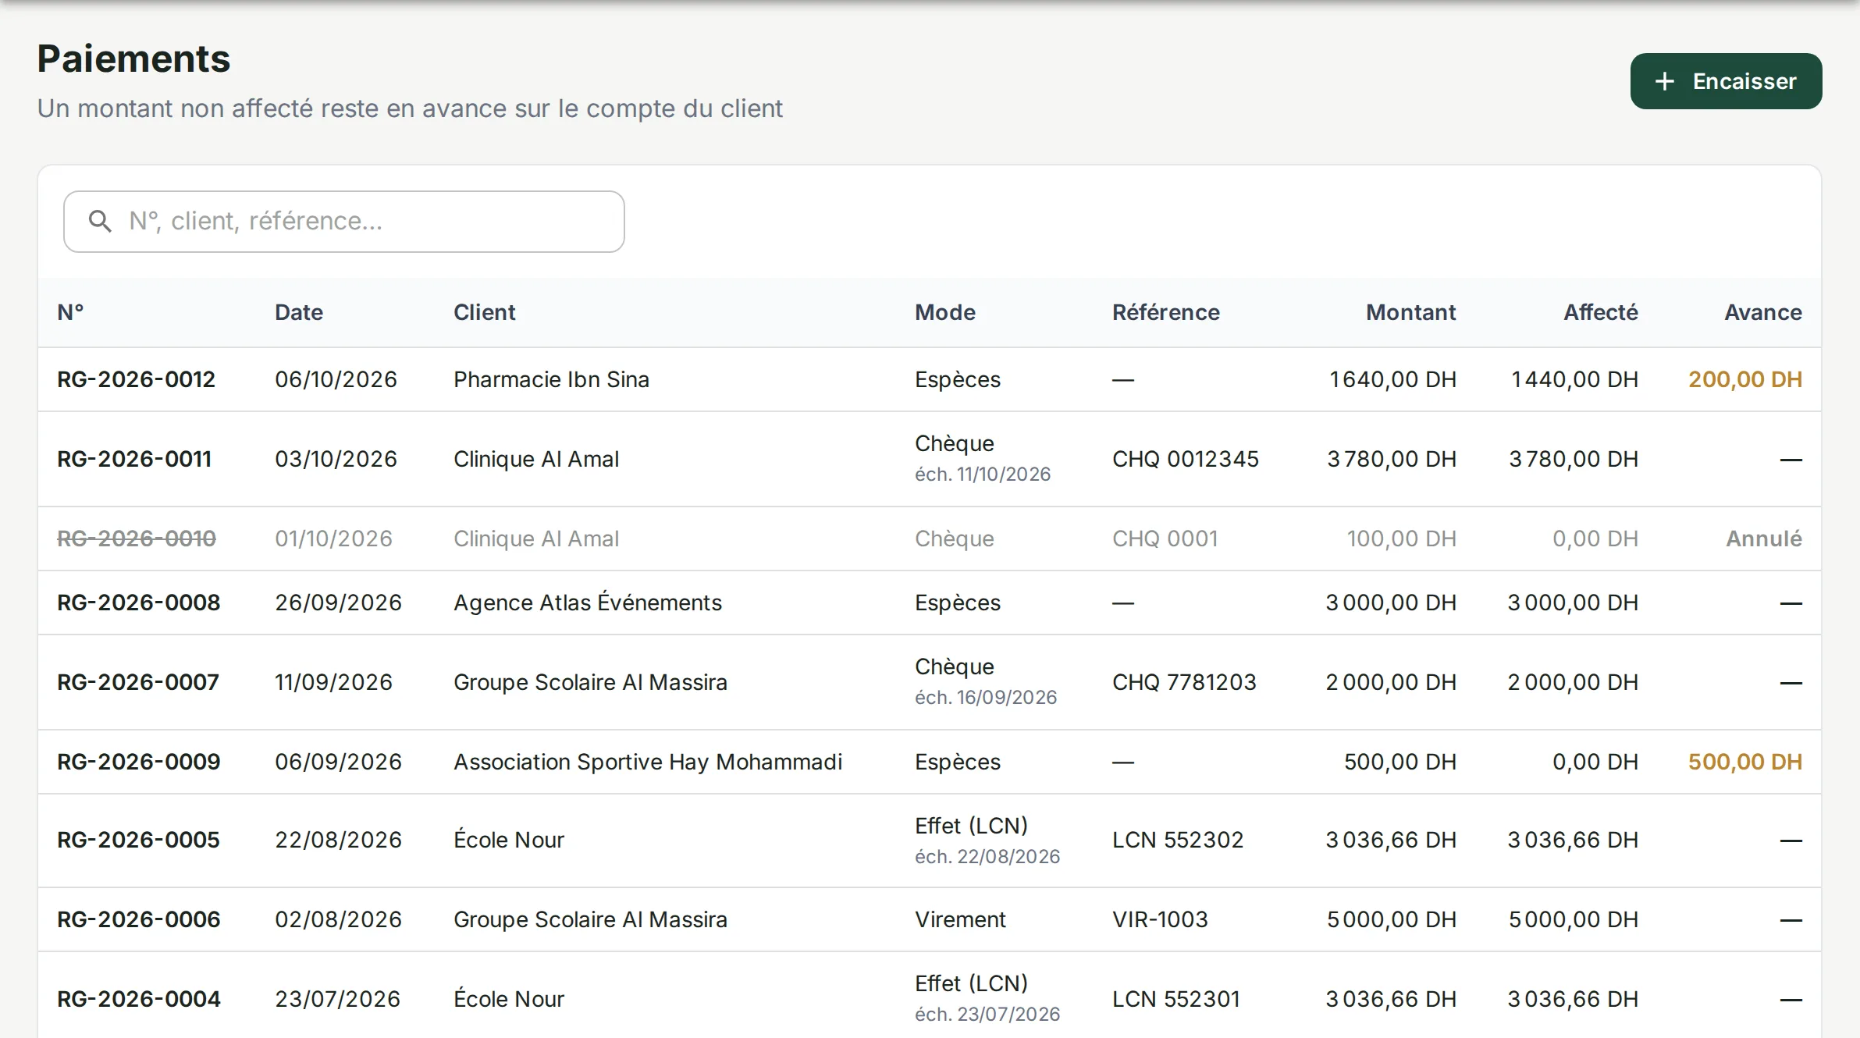The width and height of the screenshot is (1860, 1038).
Task: Click the Date column header
Action: [299, 312]
